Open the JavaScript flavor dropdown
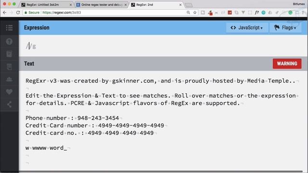 (x=247, y=28)
